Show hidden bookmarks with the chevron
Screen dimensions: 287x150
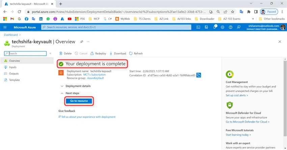pyautogui.click(x=253, y=19)
